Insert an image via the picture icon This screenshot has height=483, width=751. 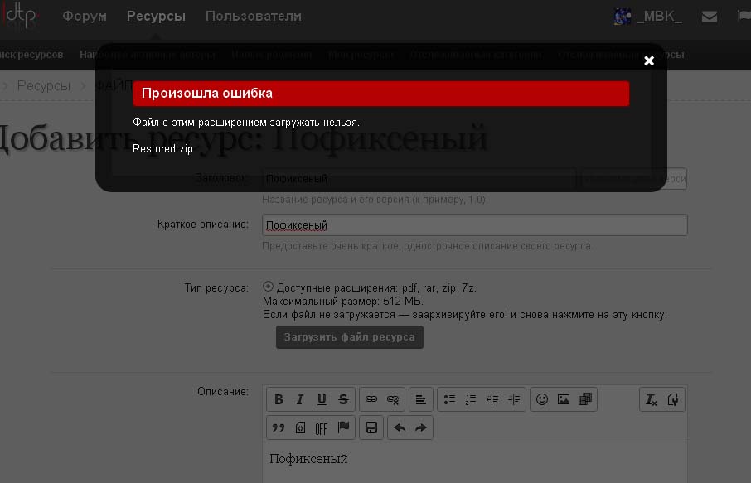564,399
